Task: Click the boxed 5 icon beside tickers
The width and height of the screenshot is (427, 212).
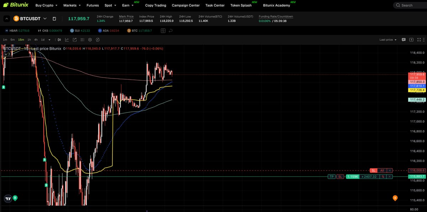Action: pyautogui.click(x=163, y=31)
